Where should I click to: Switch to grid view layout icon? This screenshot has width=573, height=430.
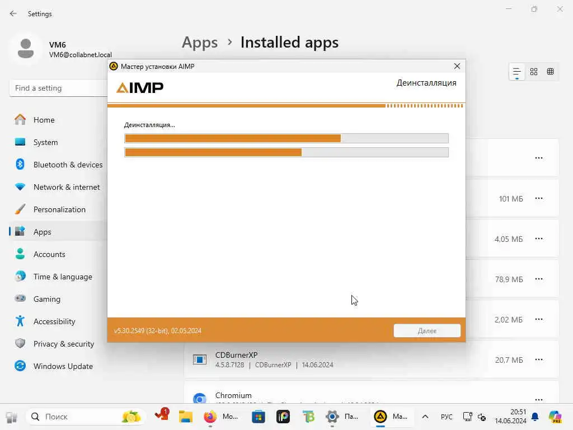(x=533, y=72)
